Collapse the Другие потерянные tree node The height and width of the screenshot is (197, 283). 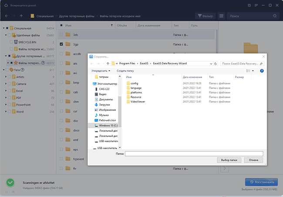pyautogui.click(x=6, y=56)
